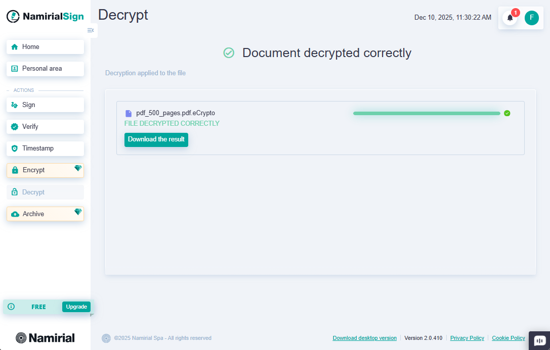550x350 pixels.
Task: Download the decrypted result file
Action: tap(156, 139)
